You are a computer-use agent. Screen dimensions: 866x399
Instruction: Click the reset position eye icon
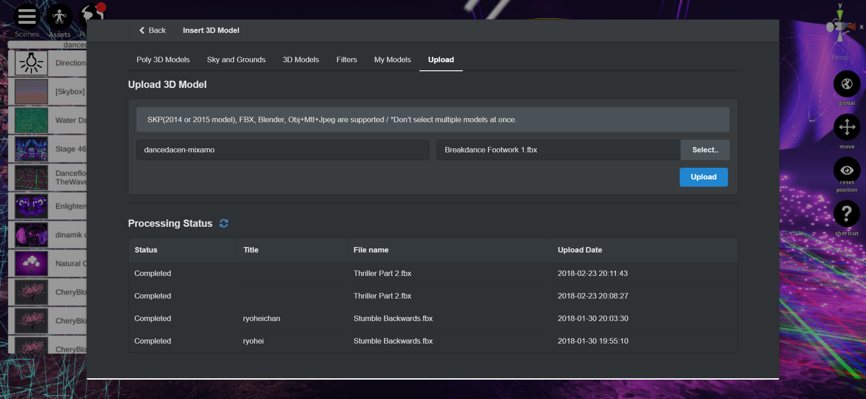pyautogui.click(x=847, y=170)
